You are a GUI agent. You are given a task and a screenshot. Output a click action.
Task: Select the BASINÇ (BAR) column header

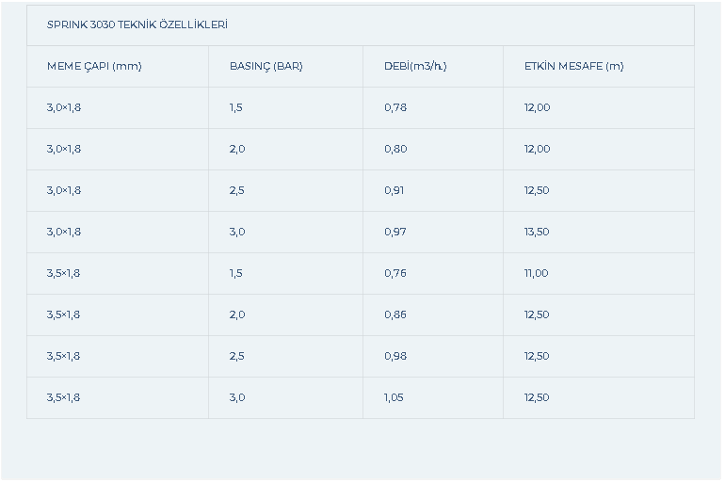pos(266,66)
